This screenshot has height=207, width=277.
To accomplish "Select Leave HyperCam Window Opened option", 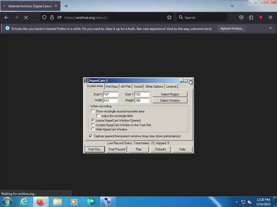I will tap(93, 120).
